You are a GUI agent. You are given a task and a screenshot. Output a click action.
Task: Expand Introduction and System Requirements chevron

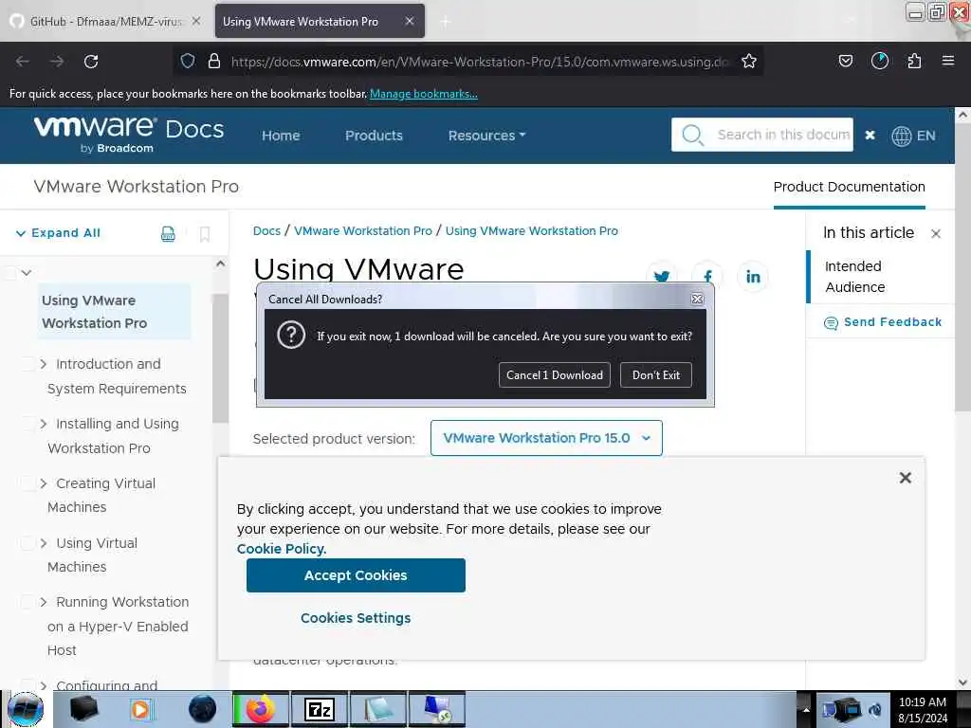[44, 364]
